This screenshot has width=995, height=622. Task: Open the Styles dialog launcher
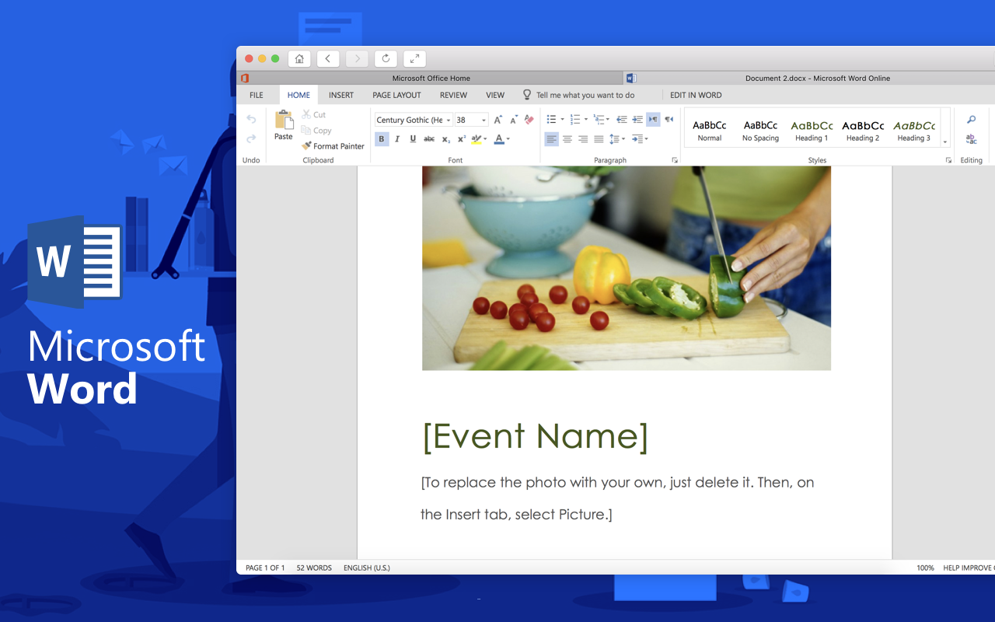point(948,160)
